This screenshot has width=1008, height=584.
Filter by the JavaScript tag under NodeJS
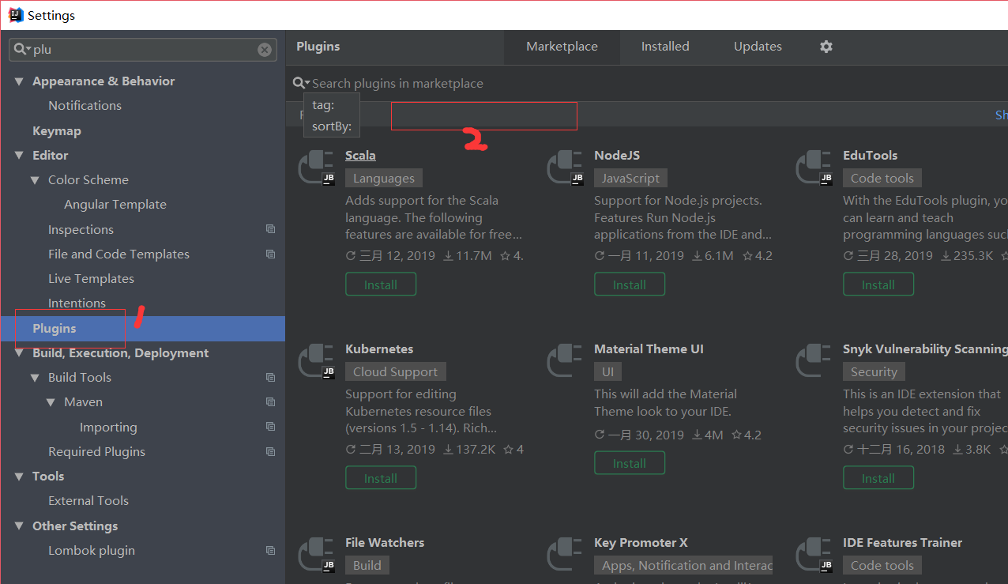click(x=631, y=179)
